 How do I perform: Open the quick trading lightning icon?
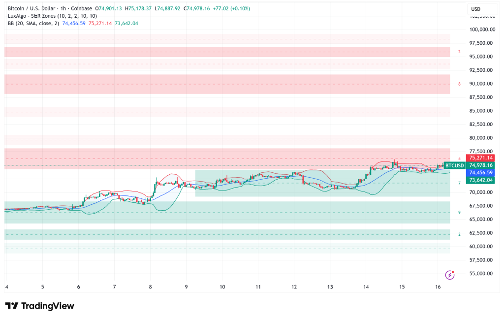click(x=450, y=275)
